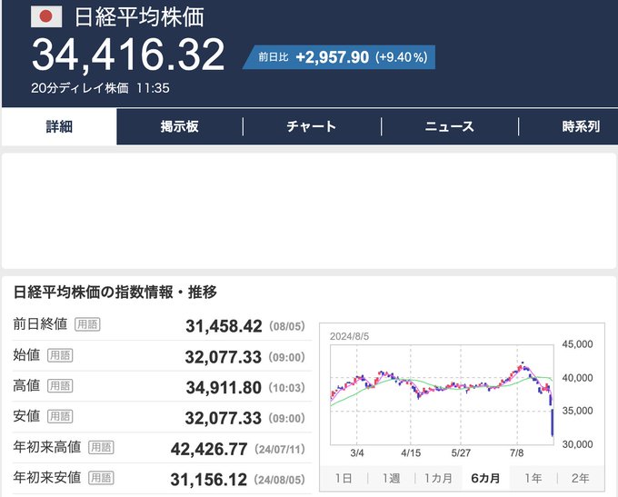Open 用語 glossary badge for 高値
The height and width of the screenshot is (497, 618).
pyautogui.click(x=60, y=386)
